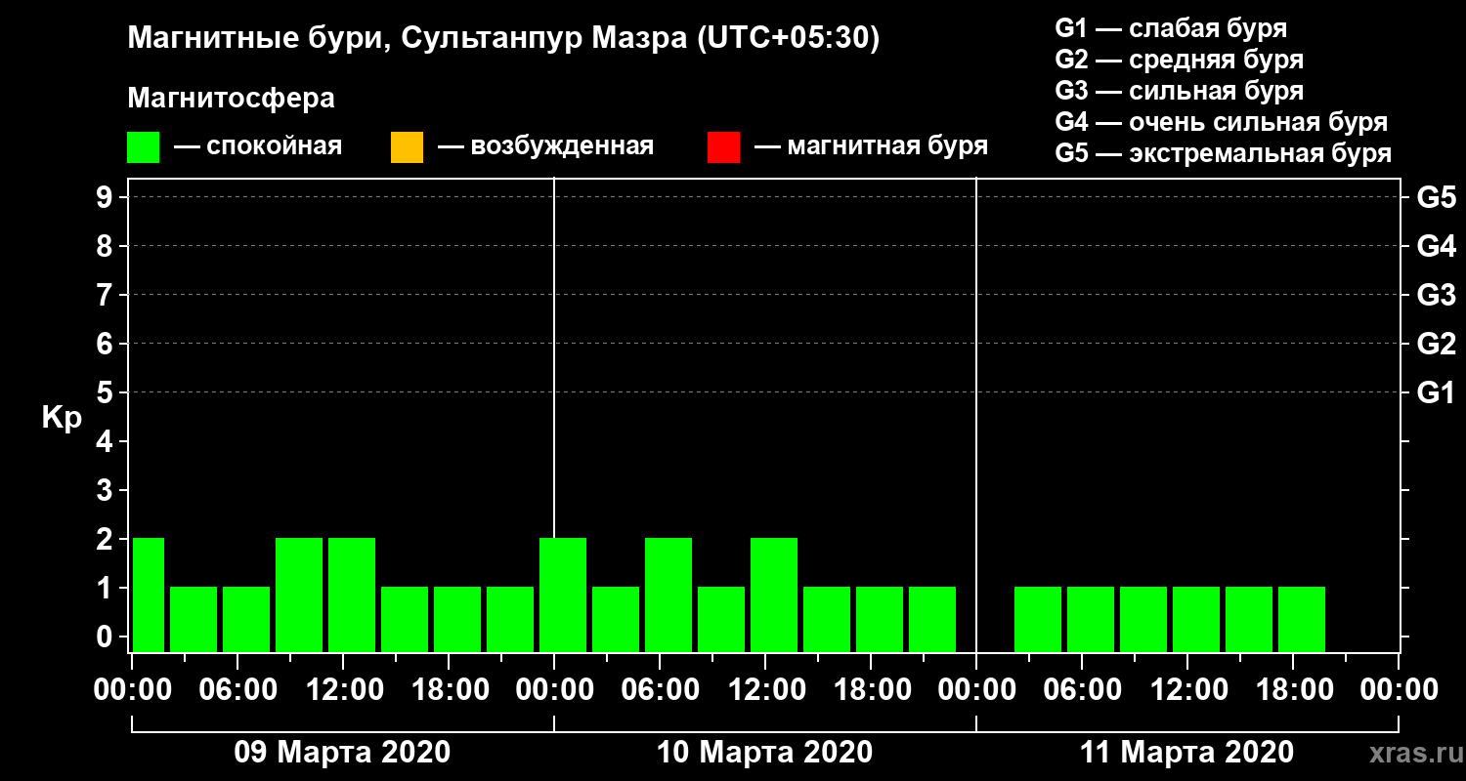
Task: Click the right-axis 'G3' level label
Action: pyautogui.click(x=1436, y=295)
